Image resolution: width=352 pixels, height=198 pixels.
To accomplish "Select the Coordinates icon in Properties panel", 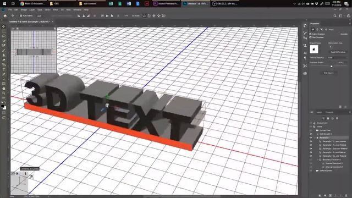I will click(326, 29).
